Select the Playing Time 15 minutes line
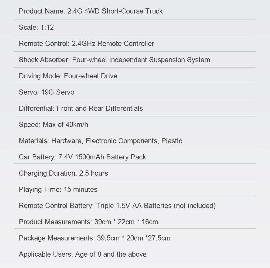This screenshot has width=270, height=268. pyautogui.click(x=58, y=189)
